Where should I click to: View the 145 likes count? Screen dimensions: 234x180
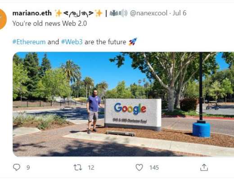(x=154, y=167)
